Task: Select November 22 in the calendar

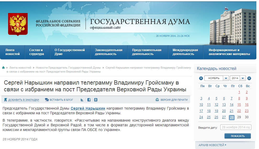Action: click(x=239, y=111)
